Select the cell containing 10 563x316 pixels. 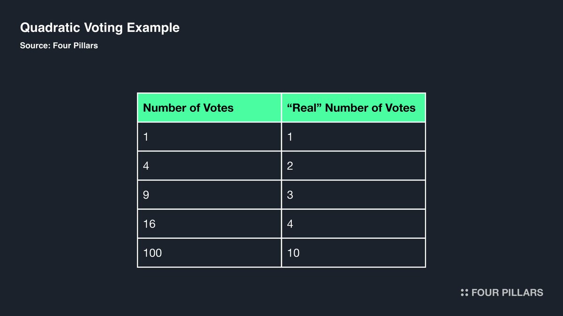coord(353,253)
